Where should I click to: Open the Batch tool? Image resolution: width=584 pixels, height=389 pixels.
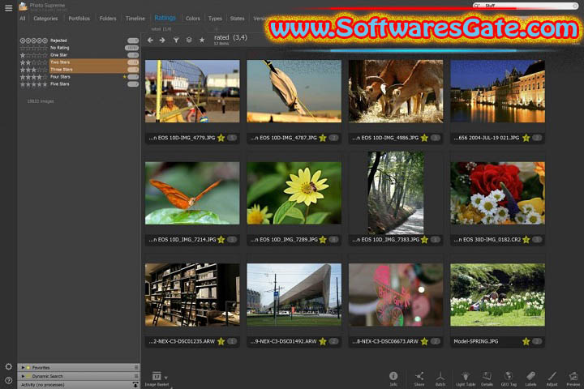[440, 378]
